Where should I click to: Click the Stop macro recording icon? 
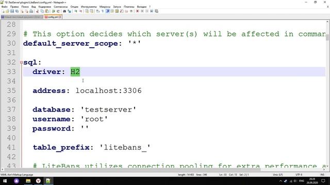click(x=142, y=11)
